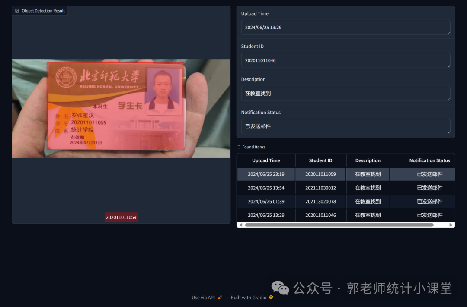Image resolution: width=467 pixels, height=307 pixels.
Task: Click the Gradio logo icon in footer
Action: coord(271,297)
